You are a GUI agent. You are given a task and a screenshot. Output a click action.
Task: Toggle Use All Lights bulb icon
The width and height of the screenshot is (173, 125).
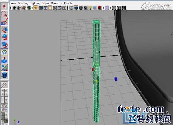(x=90, y=8)
